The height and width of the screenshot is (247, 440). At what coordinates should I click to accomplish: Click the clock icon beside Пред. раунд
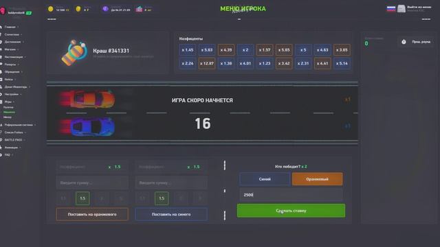tap(404, 42)
